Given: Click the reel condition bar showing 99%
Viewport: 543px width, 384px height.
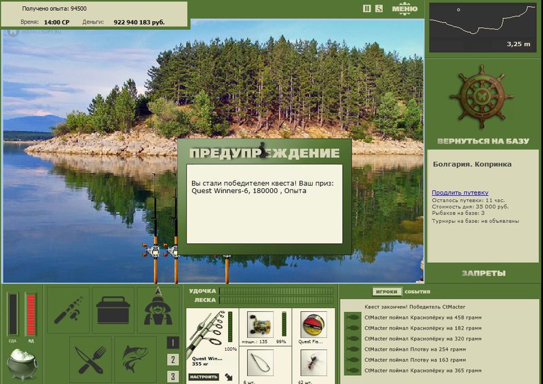Looking at the screenshot, I should 284,324.
